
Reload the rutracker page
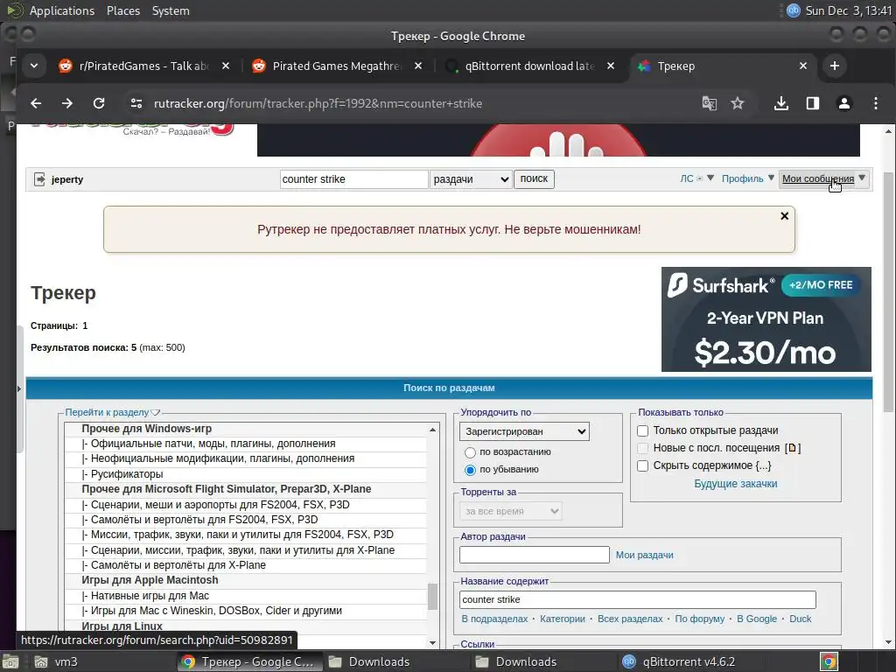click(99, 103)
